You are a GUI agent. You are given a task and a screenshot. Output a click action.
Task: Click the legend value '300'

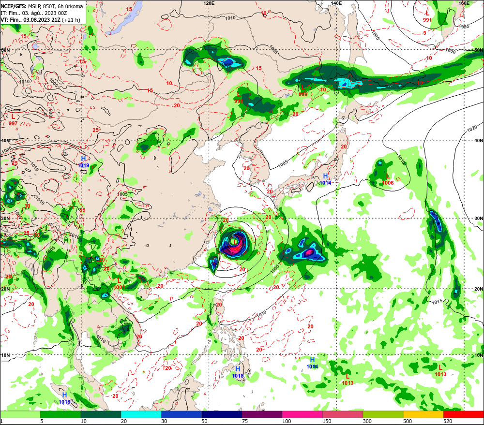point(367,421)
